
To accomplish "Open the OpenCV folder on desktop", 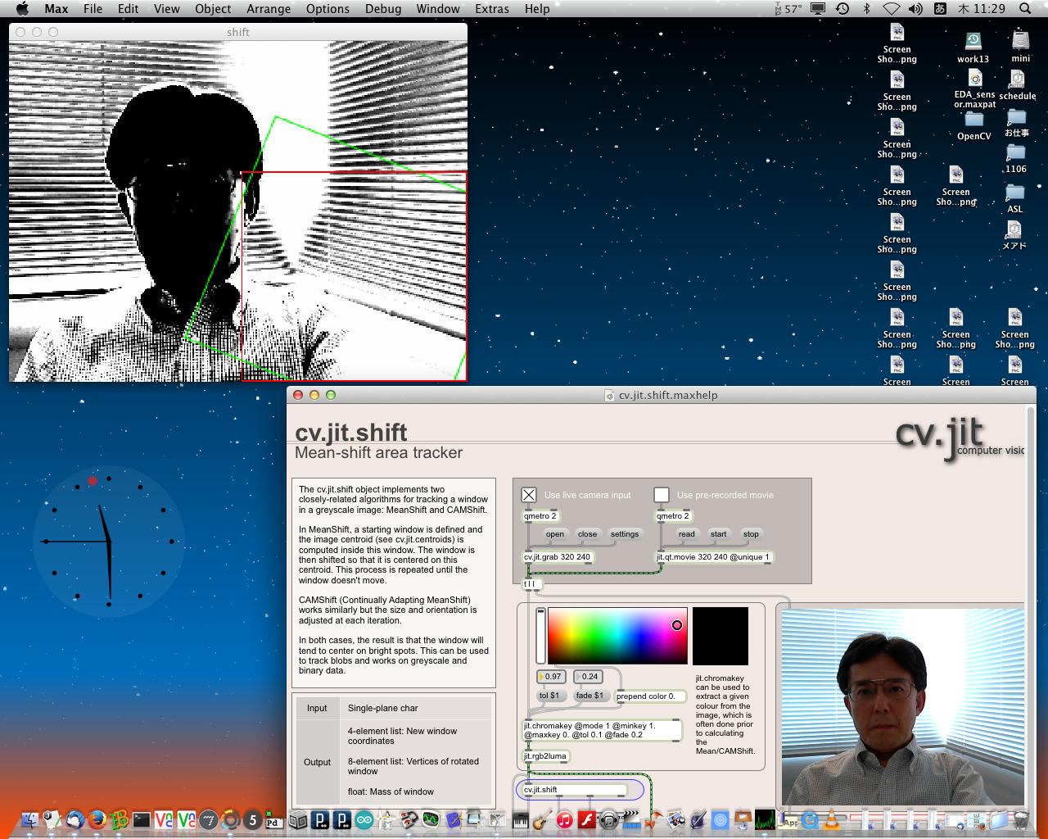I will pyautogui.click(x=973, y=120).
